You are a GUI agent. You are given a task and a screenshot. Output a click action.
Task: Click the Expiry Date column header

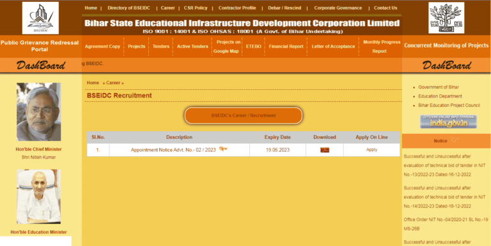pyautogui.click(x=277, y=138)
